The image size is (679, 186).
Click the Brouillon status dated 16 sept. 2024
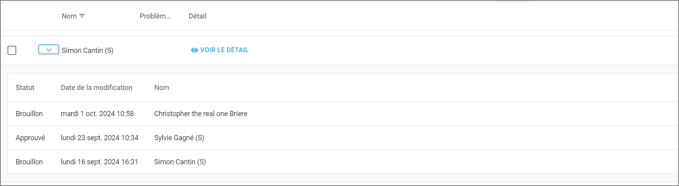[x=29, y=162]
